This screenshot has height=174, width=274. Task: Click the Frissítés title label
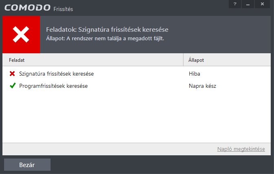pos(63,9)
